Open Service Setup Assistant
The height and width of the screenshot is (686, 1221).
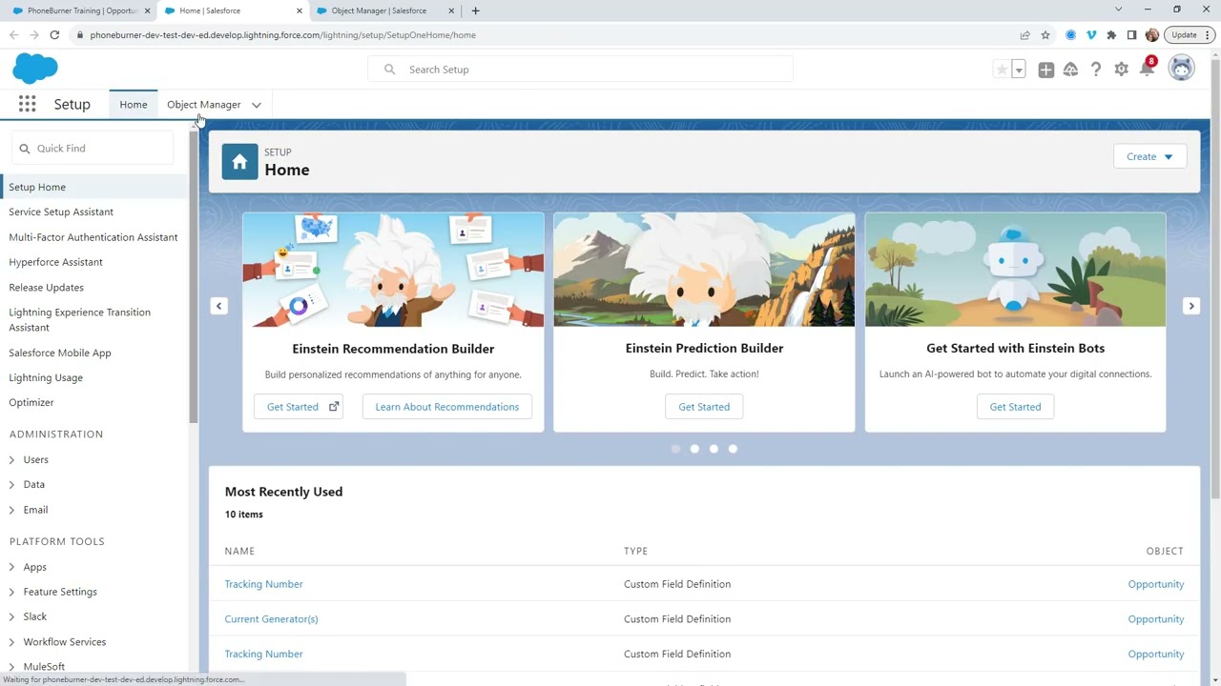61,212
